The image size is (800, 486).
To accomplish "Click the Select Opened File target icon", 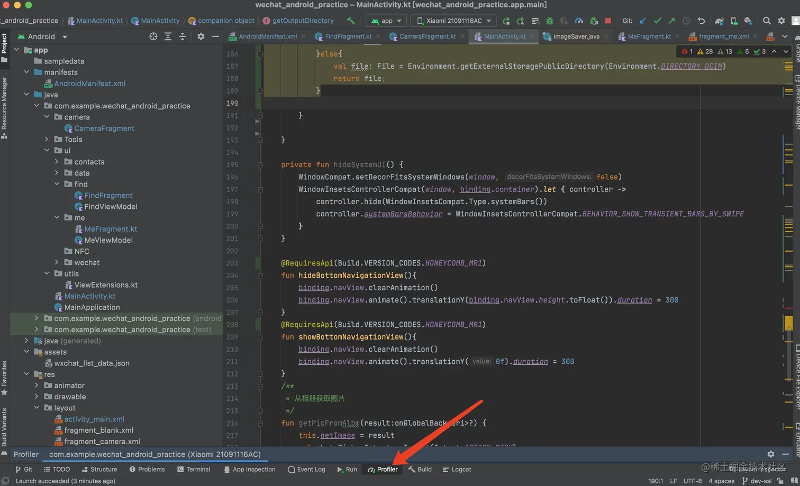I will (x=153, y=36).
